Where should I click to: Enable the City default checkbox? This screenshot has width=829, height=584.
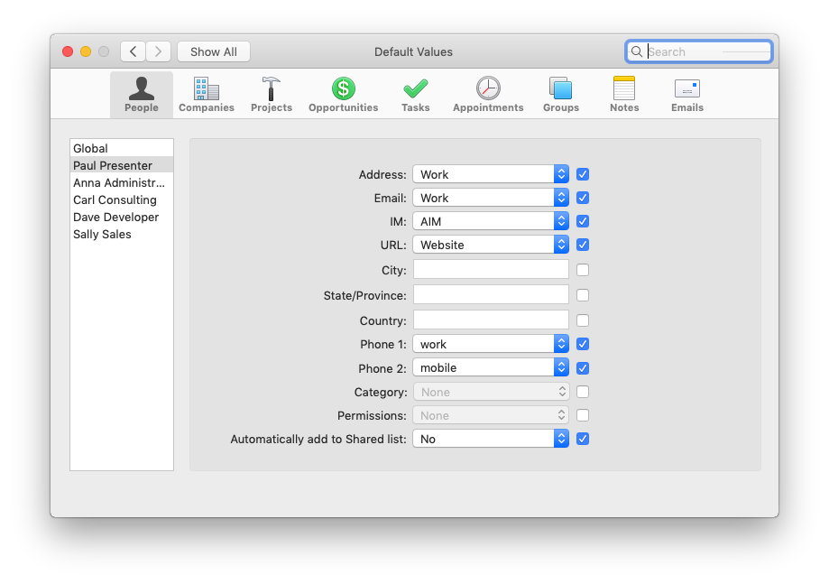(x=583, y=270)
